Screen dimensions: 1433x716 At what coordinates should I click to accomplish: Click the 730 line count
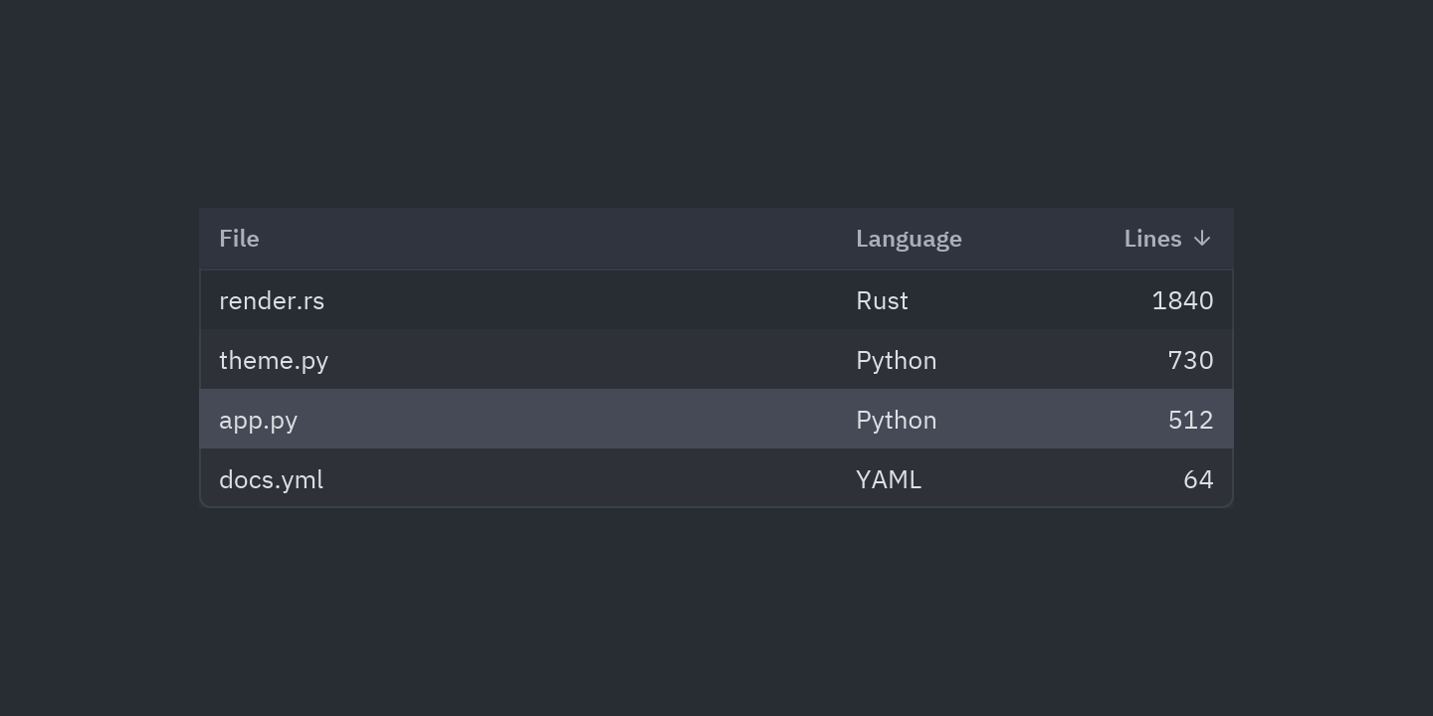pos(1190,360)
